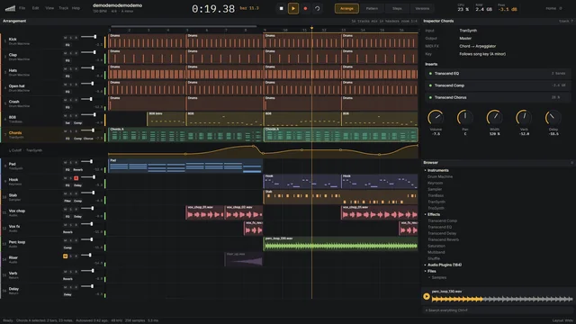Mute the 808 track

coord(65,116)
